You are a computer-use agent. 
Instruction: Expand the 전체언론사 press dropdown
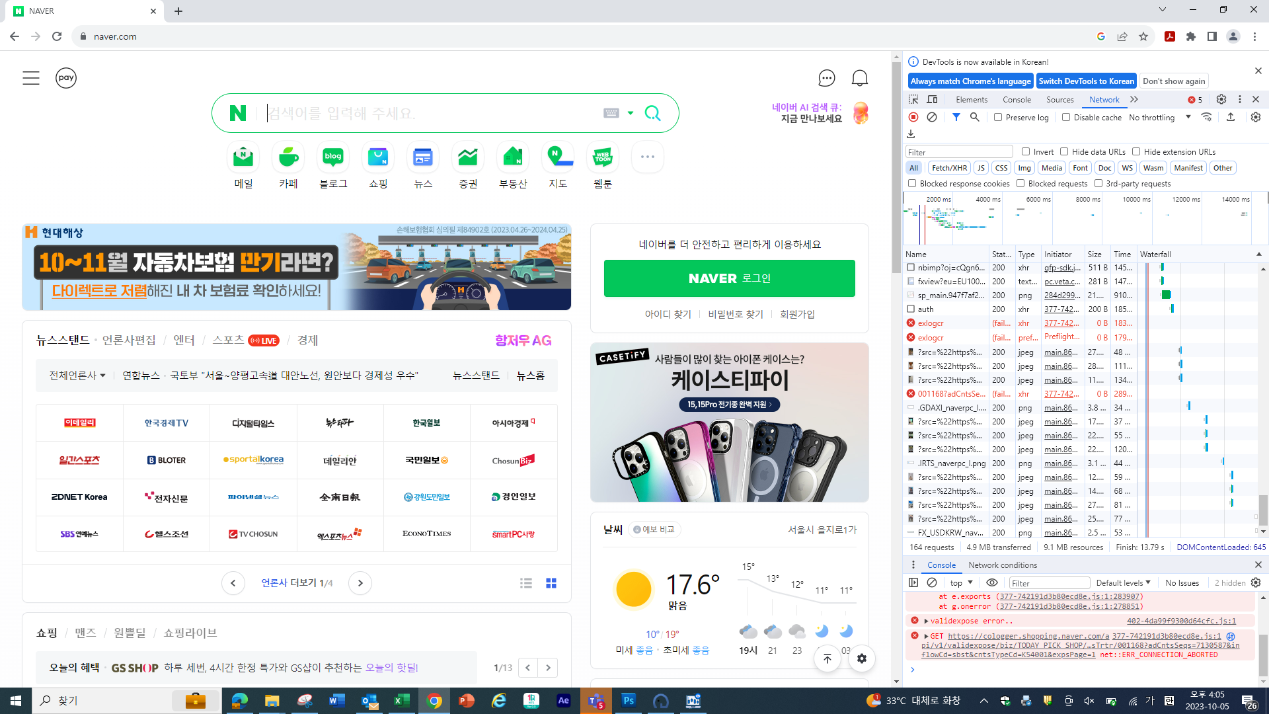[77, 376]
